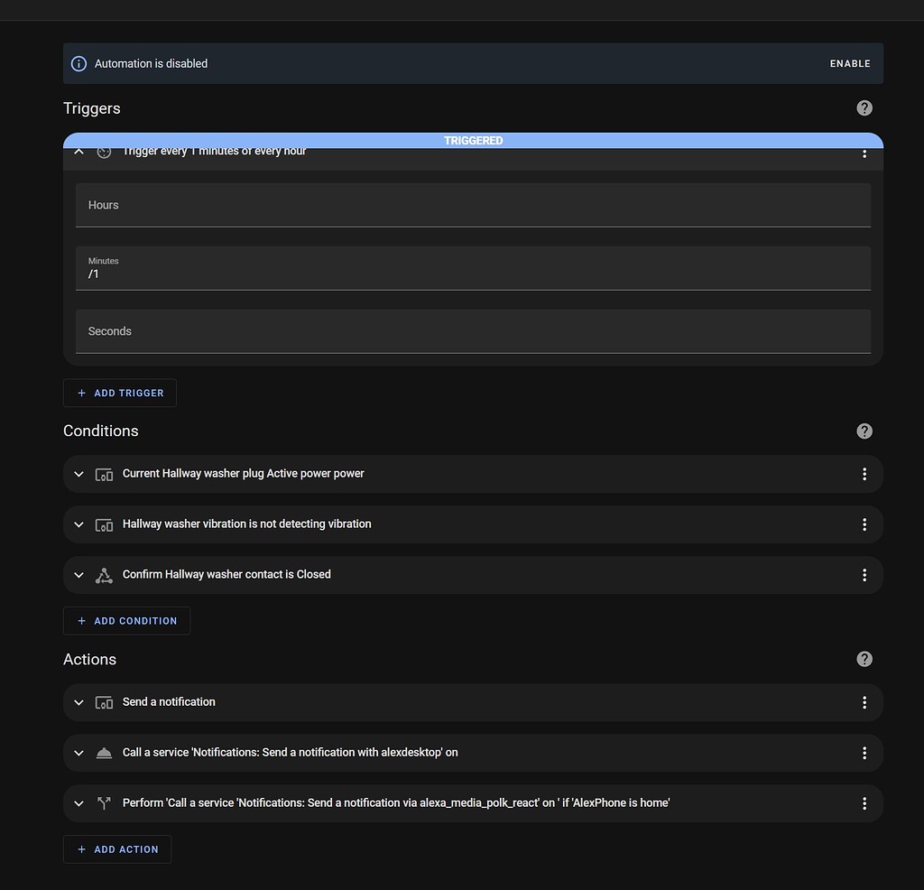
Task: Expand the Confirm Hallway washer contact condition
Action: (x=79, y=575)
